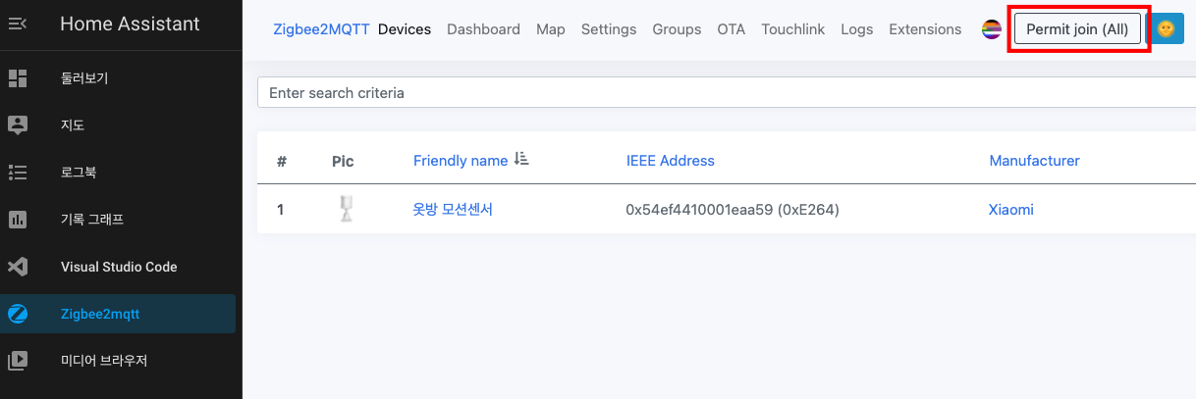Open Visual Studio Code in the sidebar
This screenshot has width=1196, height=399.
click(118, 267)
